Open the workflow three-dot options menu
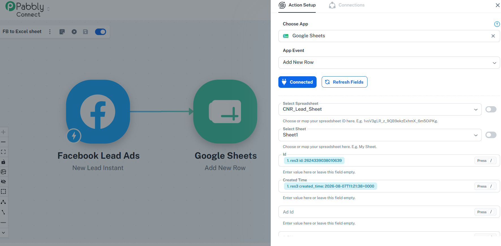The width and height of the screenshot is (501, 246). (50, 32)
